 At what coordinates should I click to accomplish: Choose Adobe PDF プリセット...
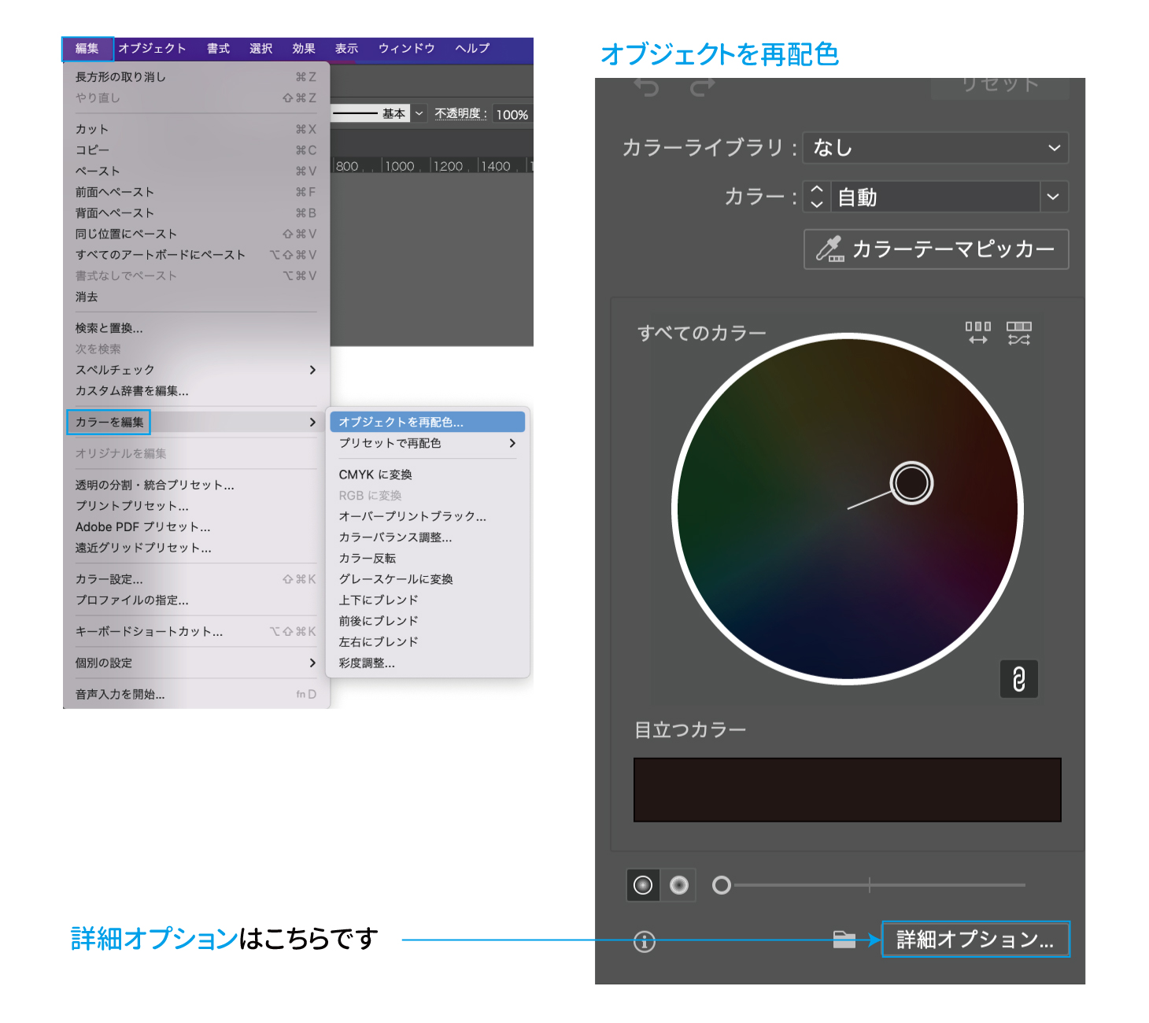pos(196,526)
